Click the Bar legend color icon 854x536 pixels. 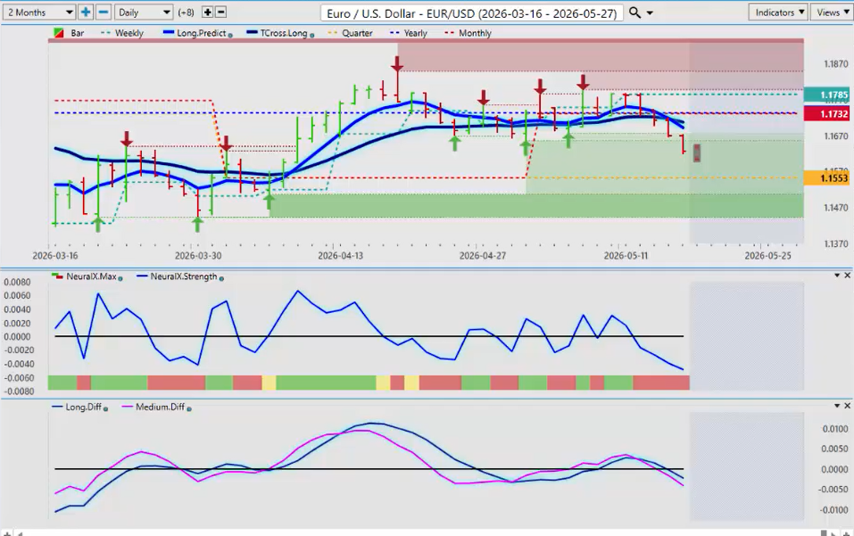point(60,33)
